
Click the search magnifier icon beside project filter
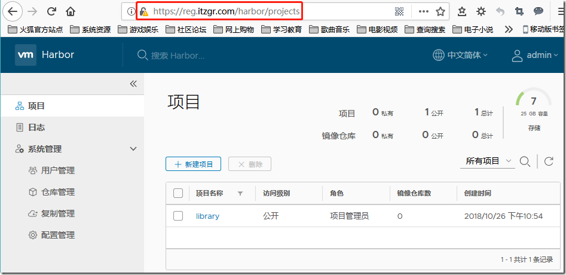525,161
